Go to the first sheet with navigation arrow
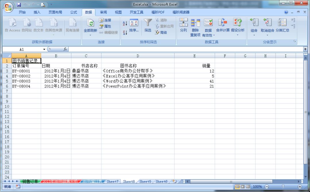310x192 pixels. (5, 181)
